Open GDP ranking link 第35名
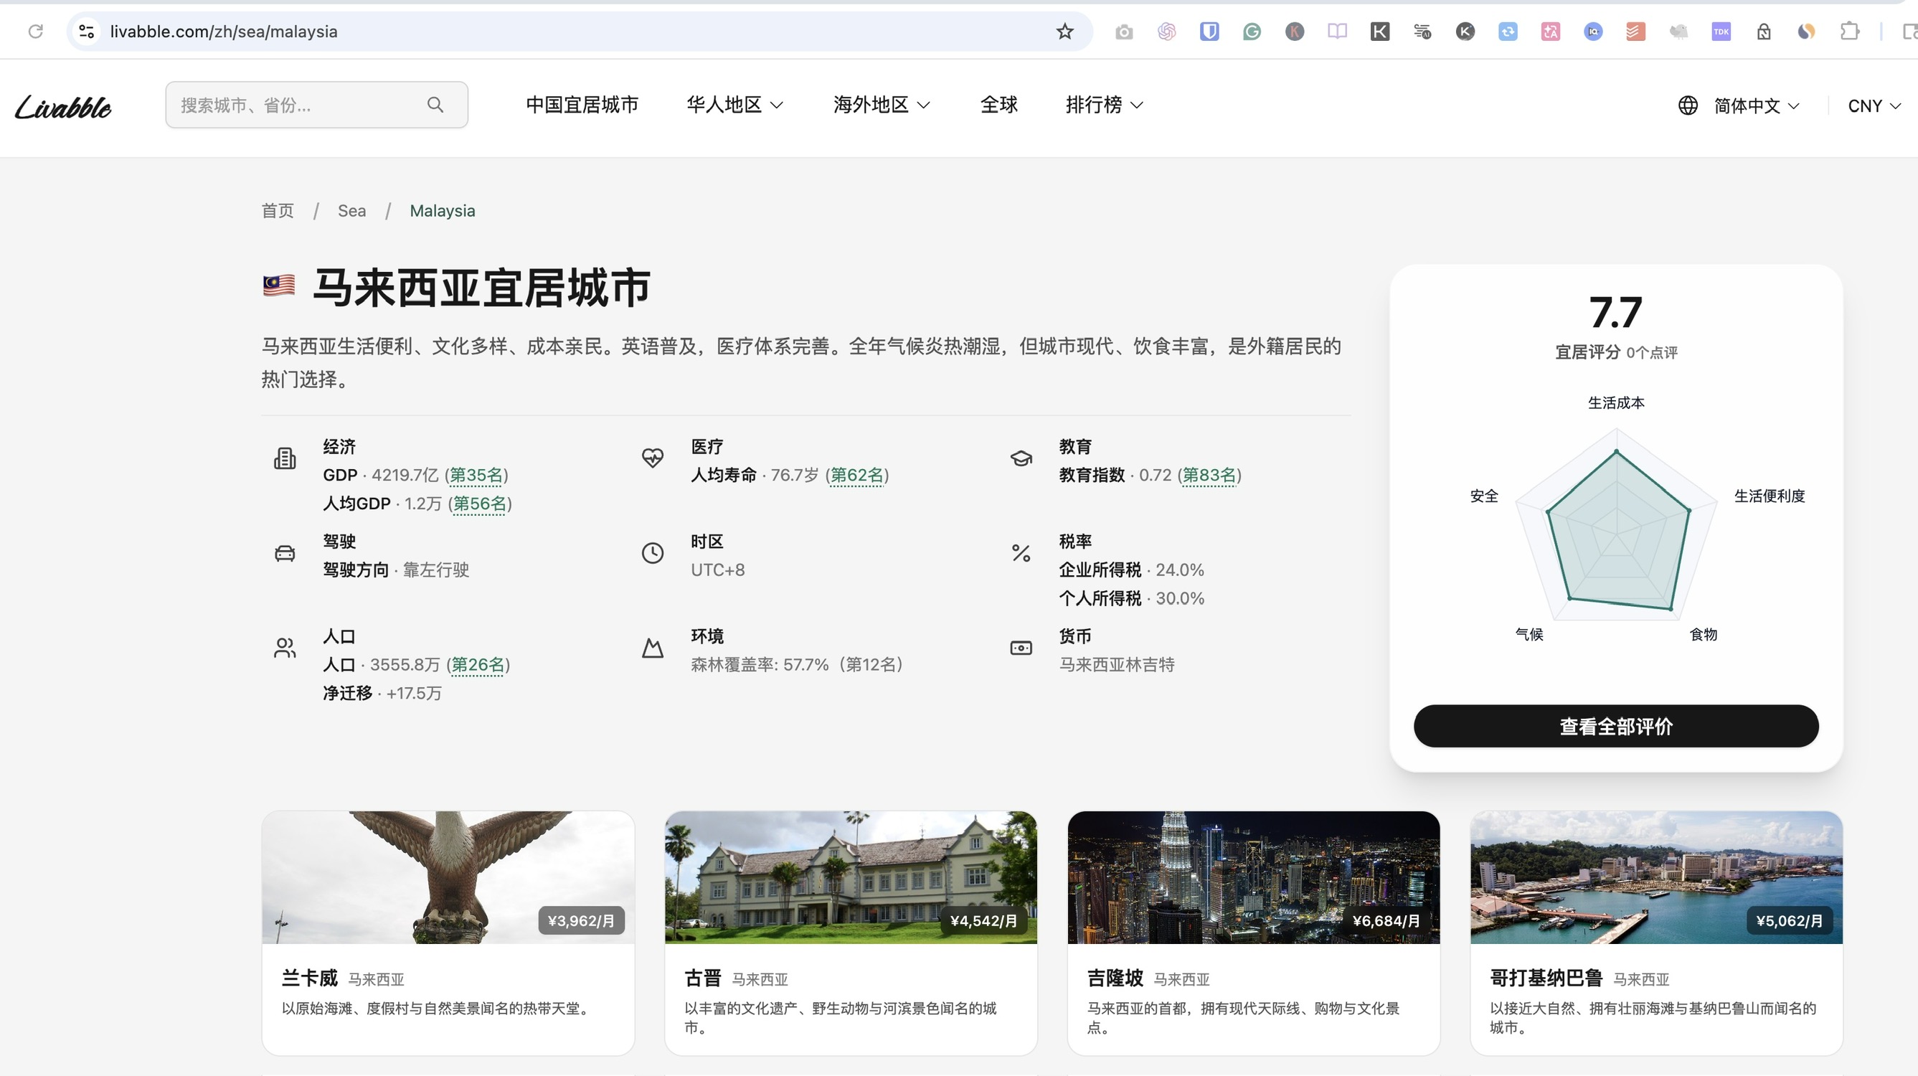Viewport: 1918px width, 1076px height. tap(476, 475)
